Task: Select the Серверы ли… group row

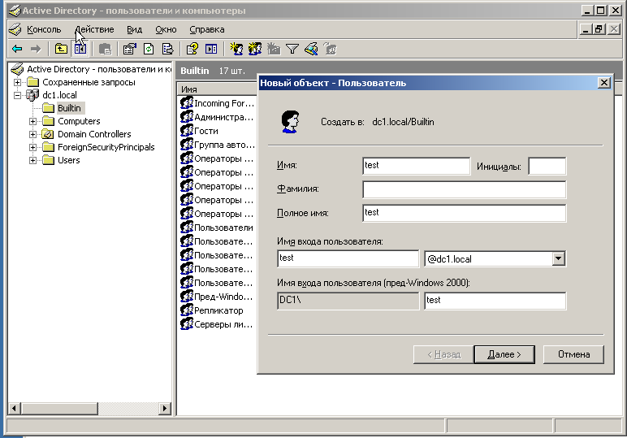Action: click(217, 324)
